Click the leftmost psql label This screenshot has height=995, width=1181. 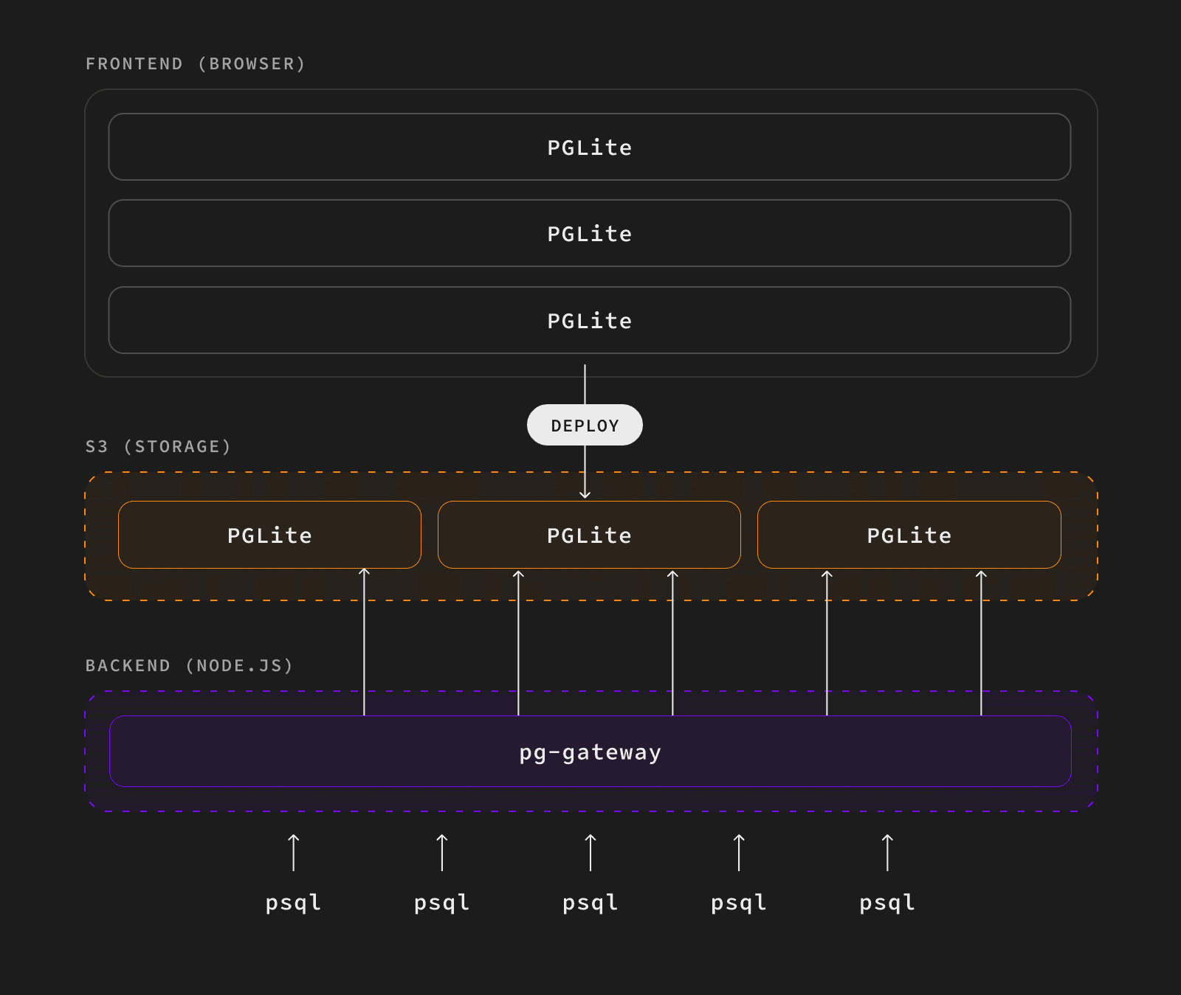293,902
